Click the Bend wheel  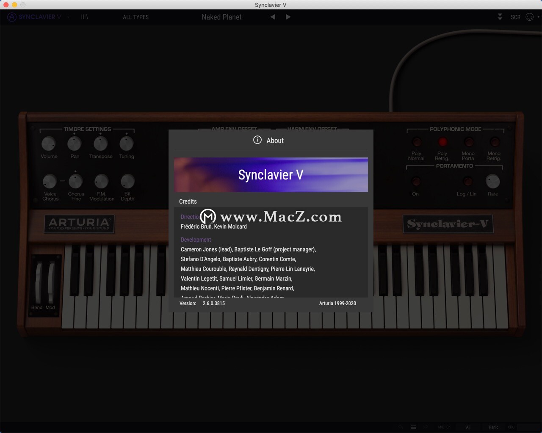pyautogui.click(x=38, y=282)
